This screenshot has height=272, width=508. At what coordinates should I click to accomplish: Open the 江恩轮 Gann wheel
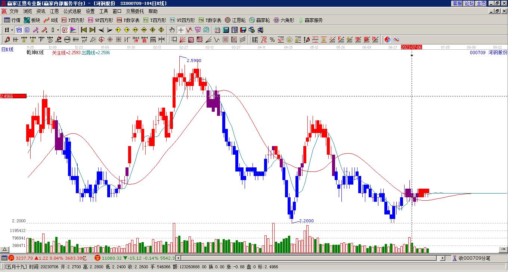[235, 20]
